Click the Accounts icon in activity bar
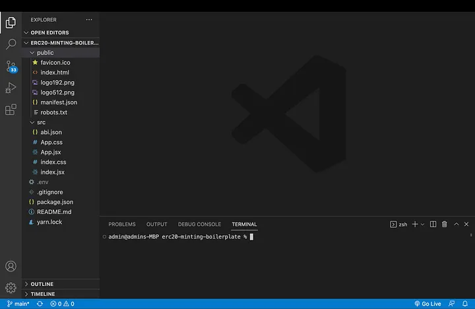Image resolution: width=475 pixels, height=309 pixels. (x=11, y=267)
